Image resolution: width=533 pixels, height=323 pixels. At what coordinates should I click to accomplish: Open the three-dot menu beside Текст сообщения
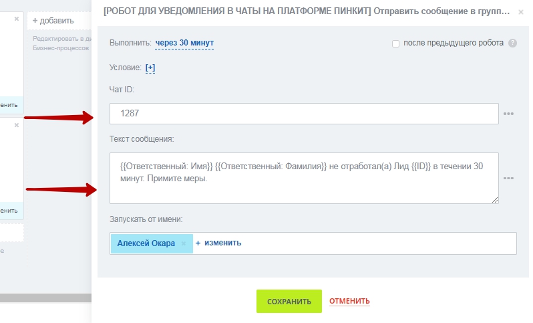[508, 179]
